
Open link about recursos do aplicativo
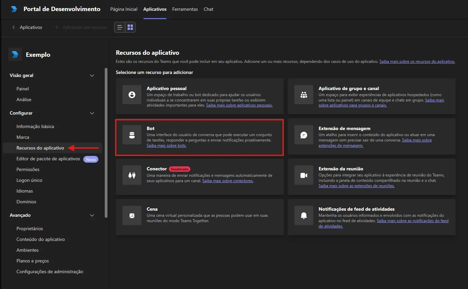(x=417, y=61)
